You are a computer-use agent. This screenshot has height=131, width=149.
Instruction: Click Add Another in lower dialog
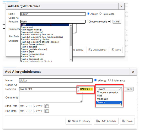pos(106,121)
